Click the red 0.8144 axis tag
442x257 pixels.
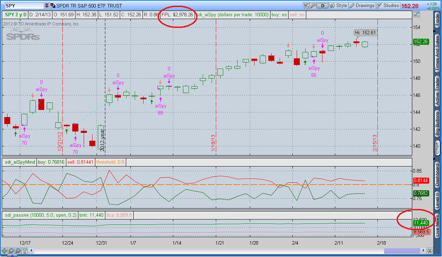point(421,181)
